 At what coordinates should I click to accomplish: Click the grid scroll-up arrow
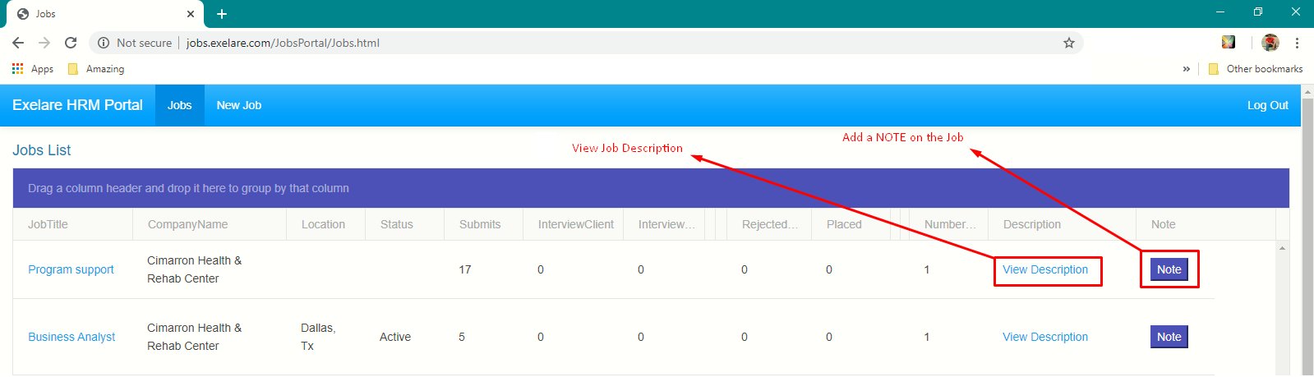point(1282,248)
